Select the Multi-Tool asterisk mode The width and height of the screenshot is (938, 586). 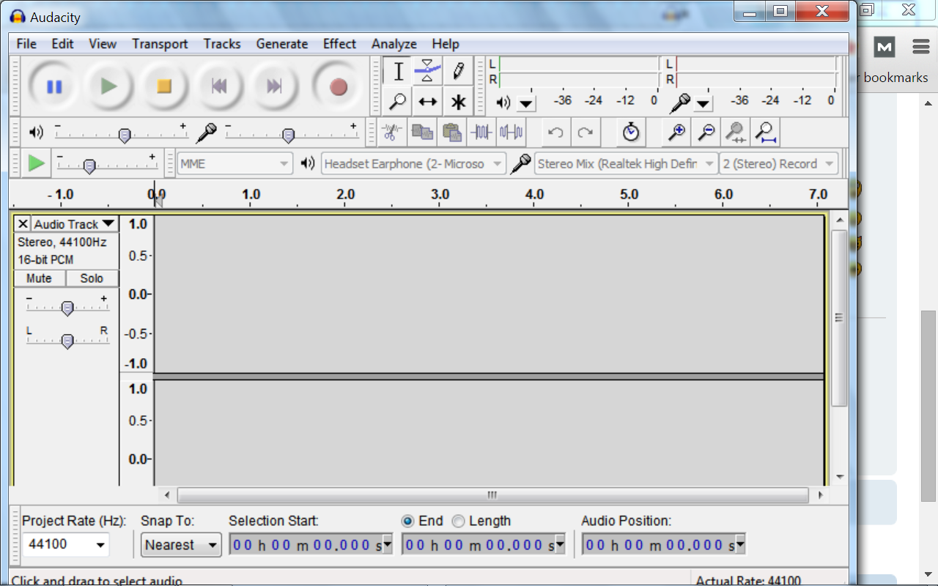pyautogui.click(x=458, y=101)
